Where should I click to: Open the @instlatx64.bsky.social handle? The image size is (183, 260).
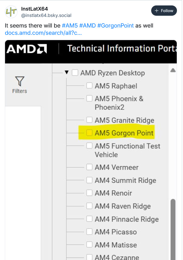coord(46,15)
